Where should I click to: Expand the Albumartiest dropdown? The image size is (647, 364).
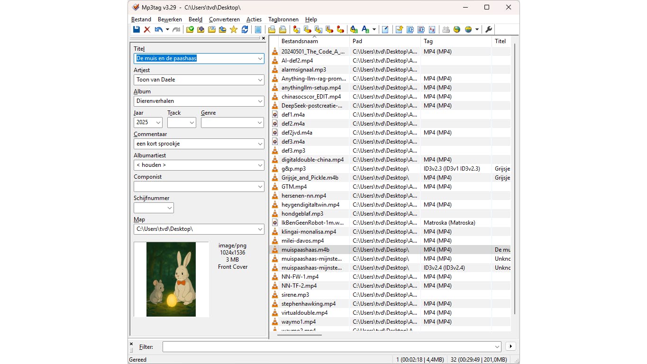[x=260, y=165]
